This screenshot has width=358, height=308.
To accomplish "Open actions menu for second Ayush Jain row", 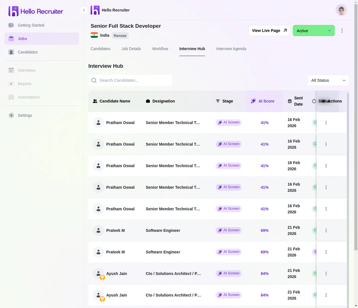I will pos(326,295).
